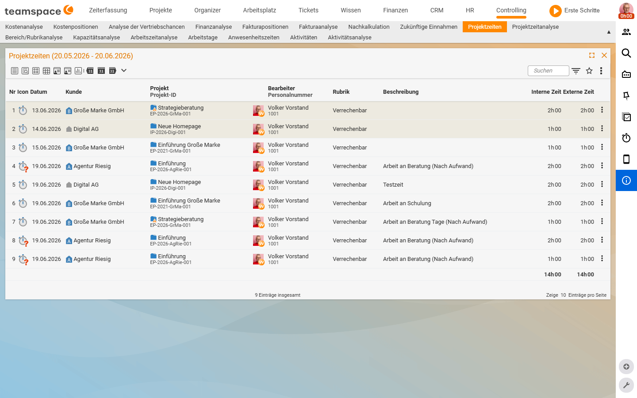Open the checklist tasks icon in sidebar
The height and width of the screenshot is (398, 637).
[626, 117]
